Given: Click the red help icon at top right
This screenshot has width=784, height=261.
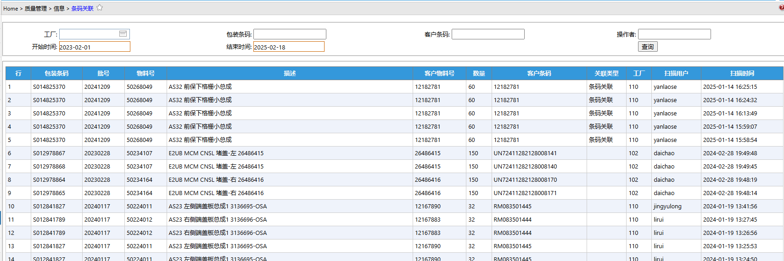Looking at the screenshot, I should [782, 8].
